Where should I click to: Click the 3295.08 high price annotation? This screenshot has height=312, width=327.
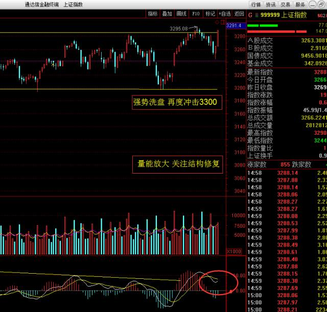(179, 29)
